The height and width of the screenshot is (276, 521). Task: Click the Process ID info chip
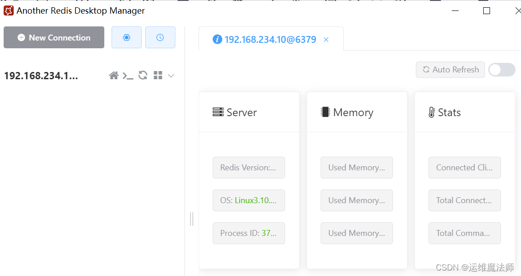point(249,233)
